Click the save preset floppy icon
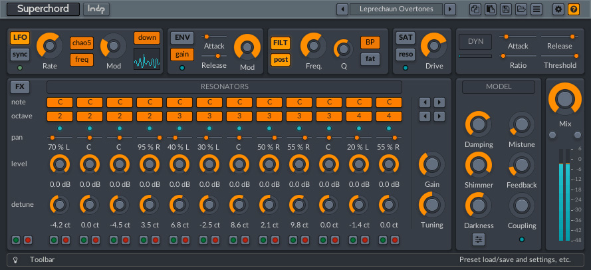The image size is (591, 270). tap(506, 9)
